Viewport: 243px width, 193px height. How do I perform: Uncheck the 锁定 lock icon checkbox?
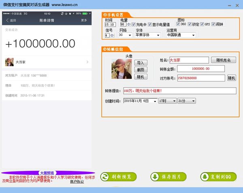(x=190, y=24)
